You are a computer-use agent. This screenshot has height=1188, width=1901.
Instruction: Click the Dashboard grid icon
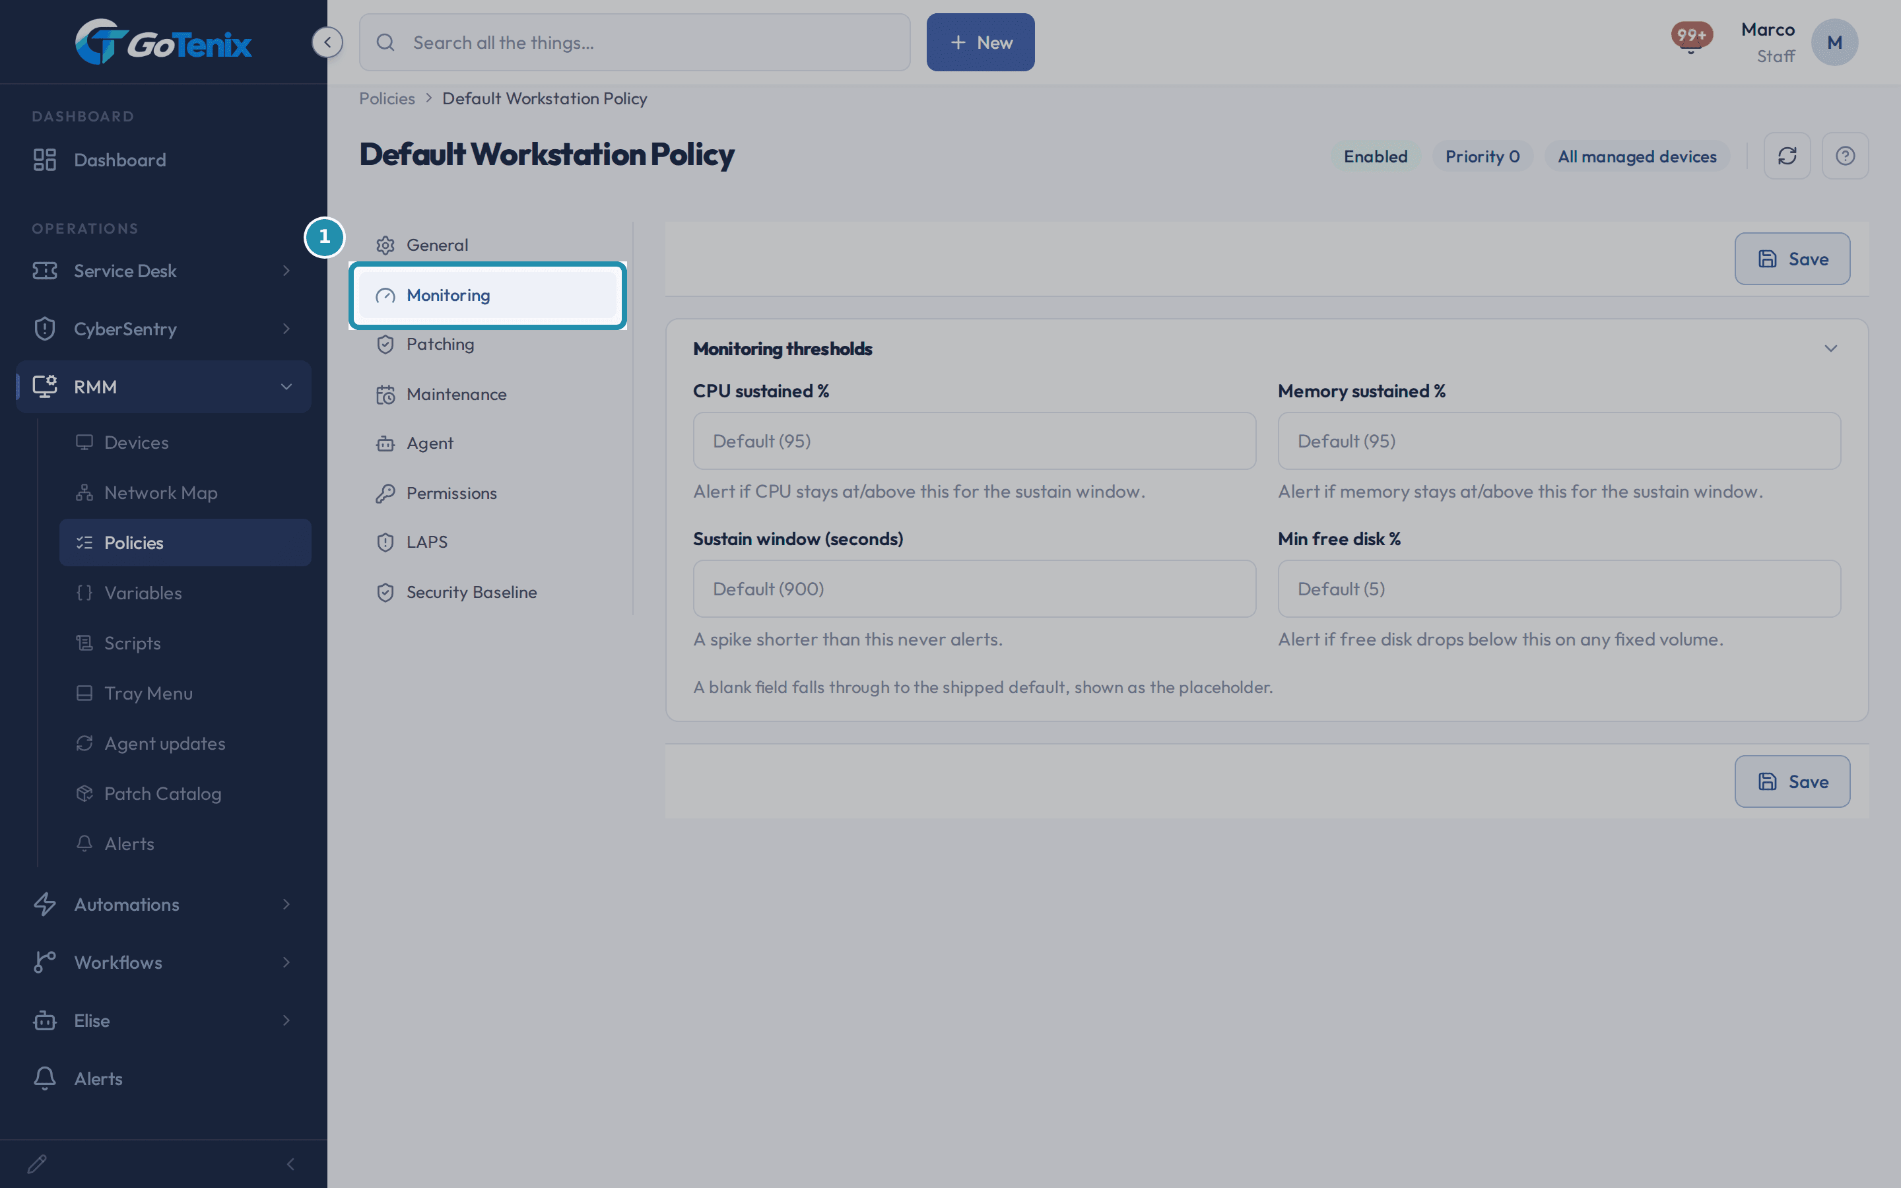(45, 160)
